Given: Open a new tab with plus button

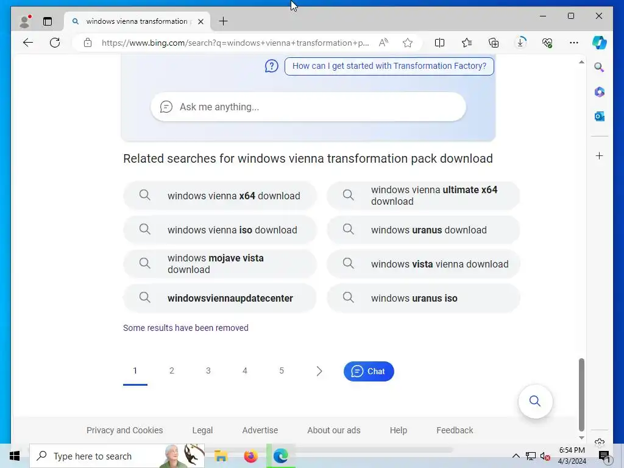Looking at the screenshot, I should tap(224, 21).
